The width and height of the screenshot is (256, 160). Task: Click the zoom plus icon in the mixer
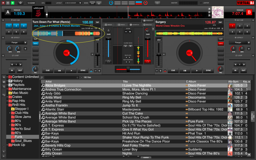point(130,32)
